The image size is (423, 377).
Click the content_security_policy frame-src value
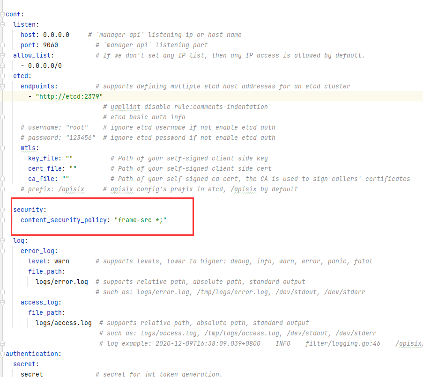point(140,220)
